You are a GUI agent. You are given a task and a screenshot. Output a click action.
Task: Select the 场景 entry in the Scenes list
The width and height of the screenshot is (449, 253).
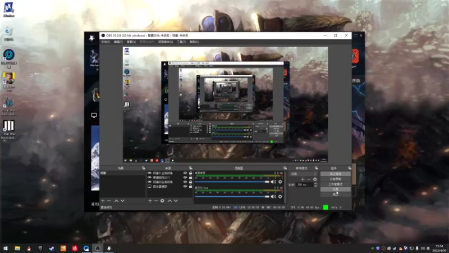point(122,173)
